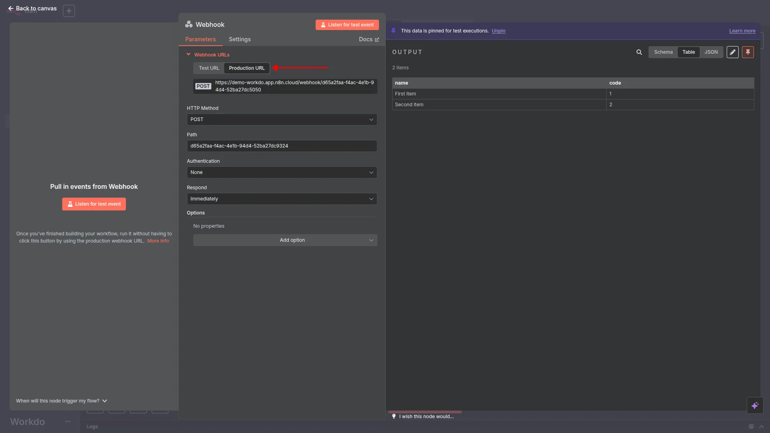Open the Add option dropdown
Viewport: 770px width, 433px height.
coord(285,240)
